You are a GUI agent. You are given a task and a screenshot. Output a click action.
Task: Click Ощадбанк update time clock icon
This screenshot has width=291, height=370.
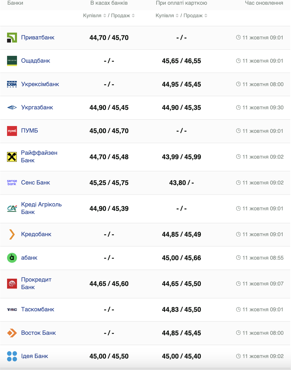tap(238, 61)
